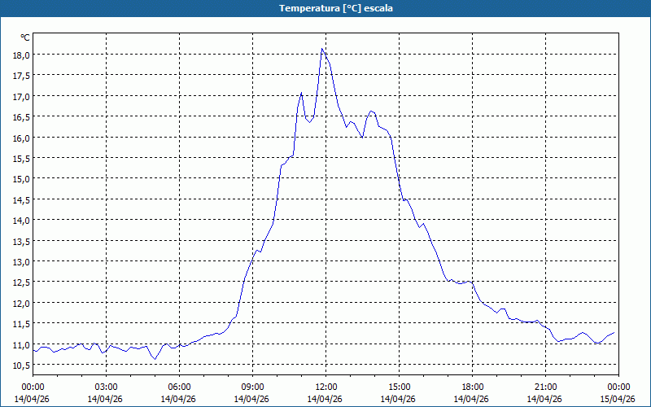Select the 18,0 y-axis tick label

click(20, 55)
